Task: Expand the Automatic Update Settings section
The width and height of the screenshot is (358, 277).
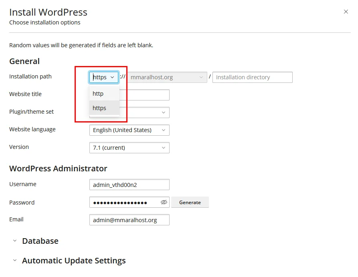Action: (x=69, y=261)
